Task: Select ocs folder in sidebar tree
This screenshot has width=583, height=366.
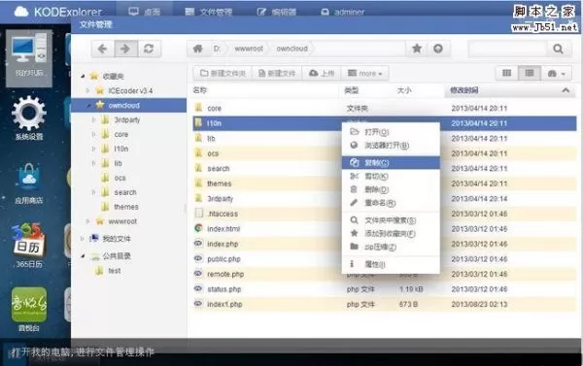Action: tap(120, 178)
